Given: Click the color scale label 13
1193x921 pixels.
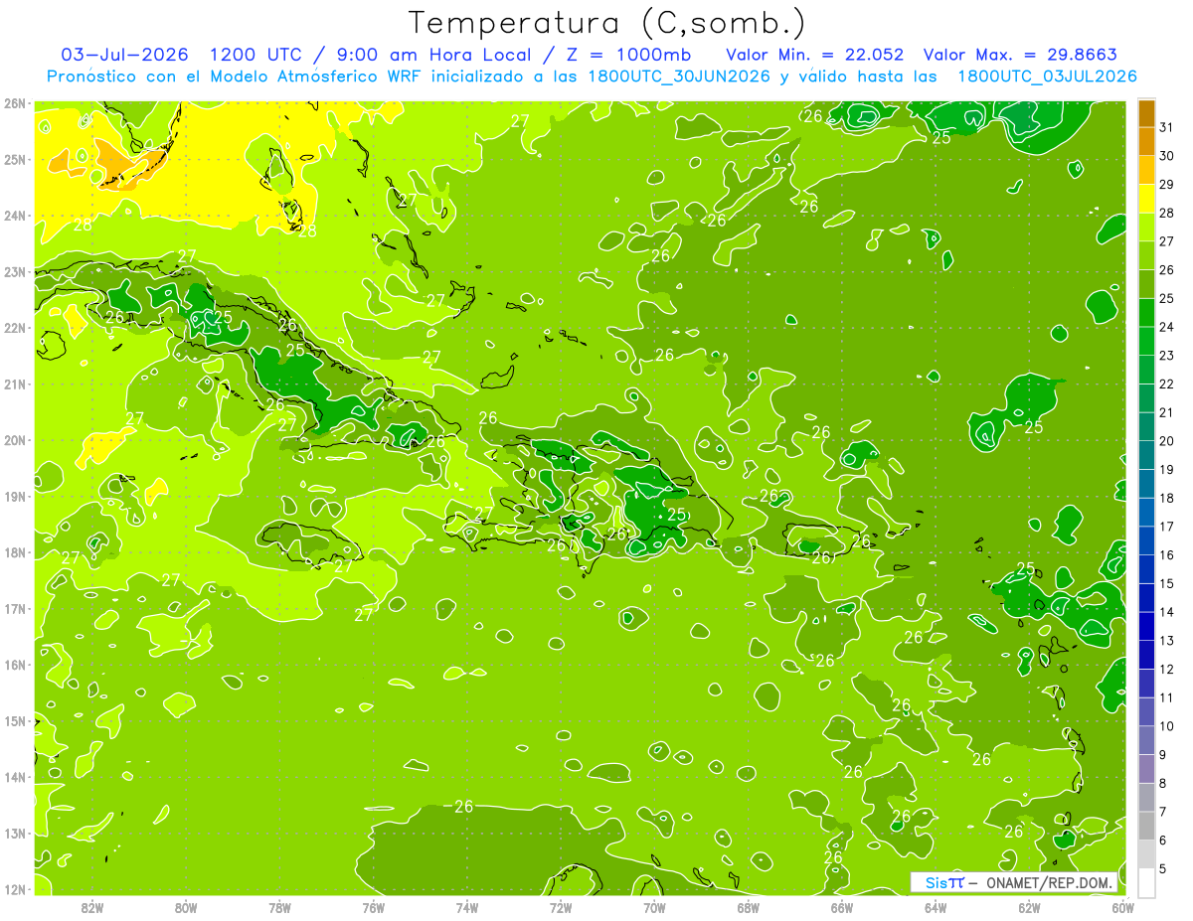Looking at the screenshot, I should click(x=1166, y=641).
